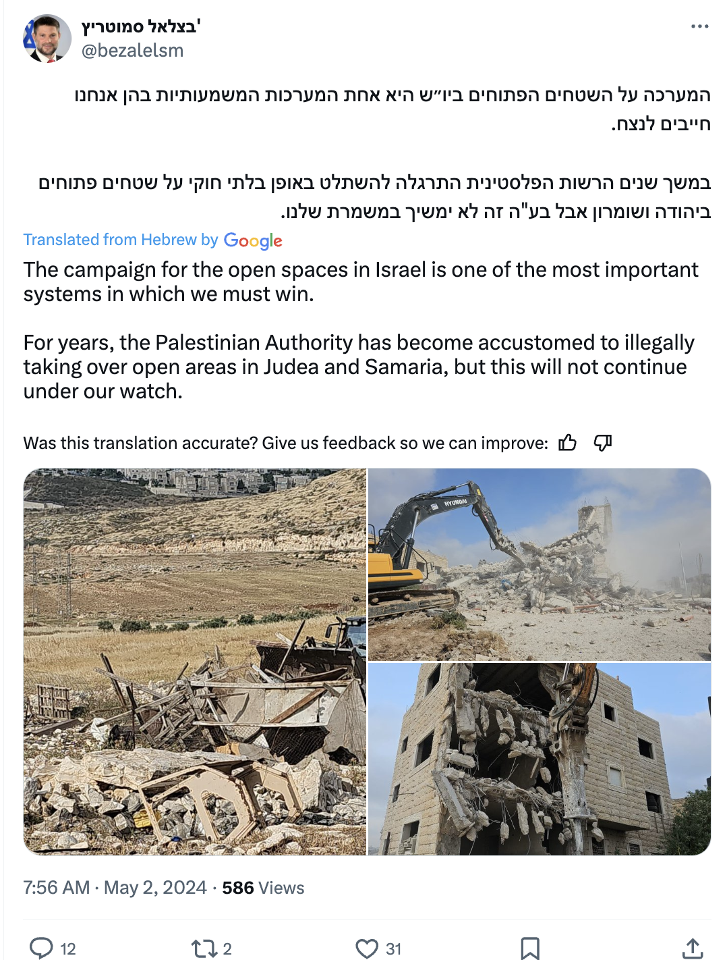Open the Hyundai excavator demolition photo
Screen dimensions: 727x960
click(x=540, y=564)
